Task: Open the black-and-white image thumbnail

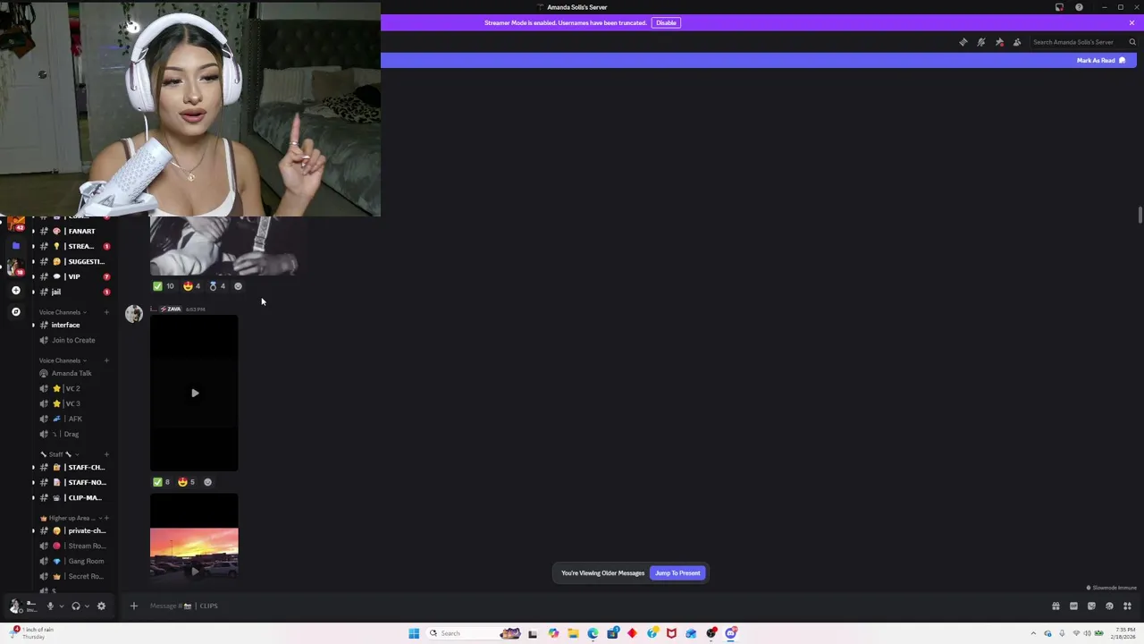Action: coord(223,245)
